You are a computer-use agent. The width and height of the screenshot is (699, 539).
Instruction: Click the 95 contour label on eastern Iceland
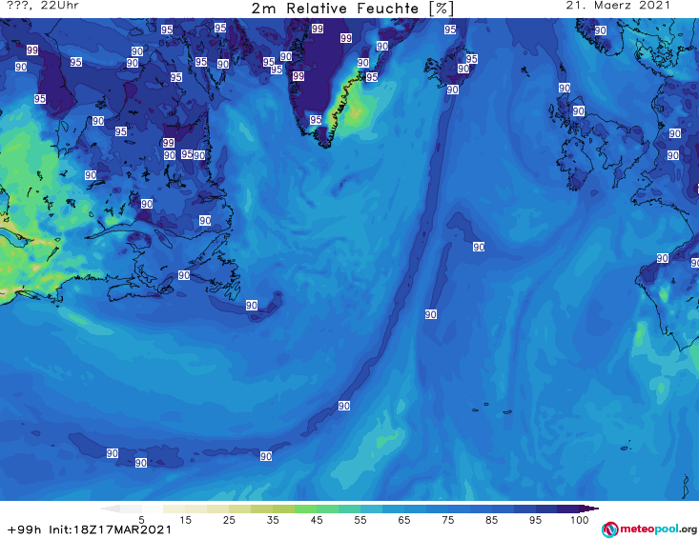coord(472,59)
